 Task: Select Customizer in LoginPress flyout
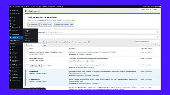pos(28,33)
